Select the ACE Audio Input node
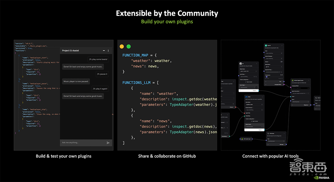The image size is (334, 182). (x=247, y=138)
